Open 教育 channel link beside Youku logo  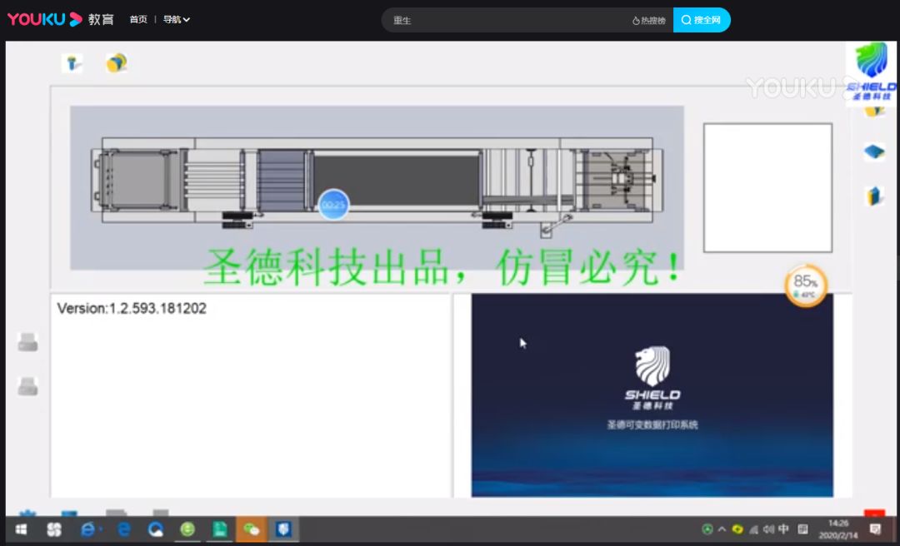101,19
